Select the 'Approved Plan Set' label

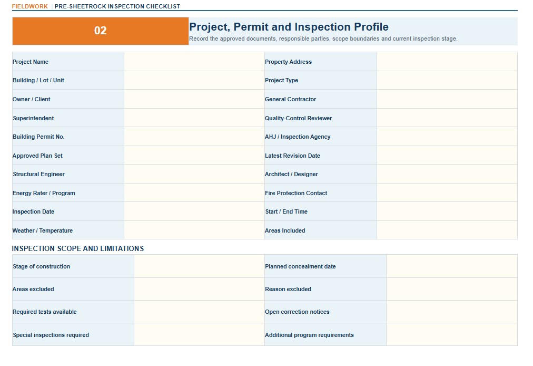pyautogui.click(x=37, y=156)
